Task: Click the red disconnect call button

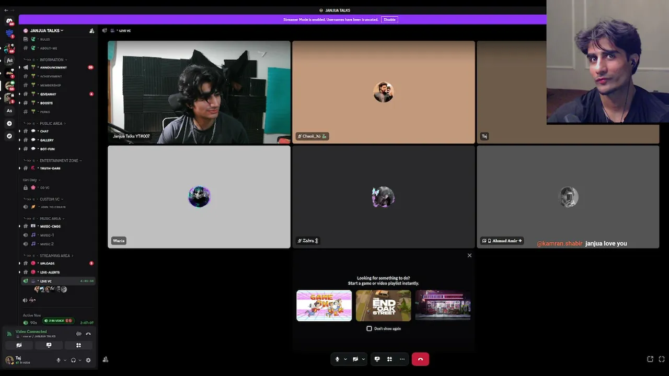Action: coord(420,359)
